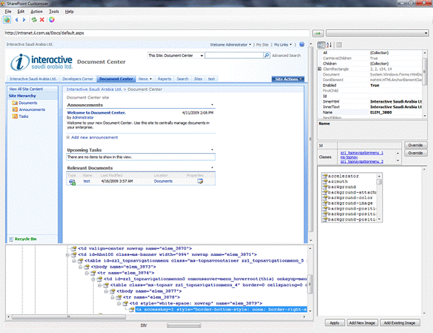Viewport: 433px width, 333px height.
Task: Open the Announcements web part menu arrow
Action: point(212,105)
